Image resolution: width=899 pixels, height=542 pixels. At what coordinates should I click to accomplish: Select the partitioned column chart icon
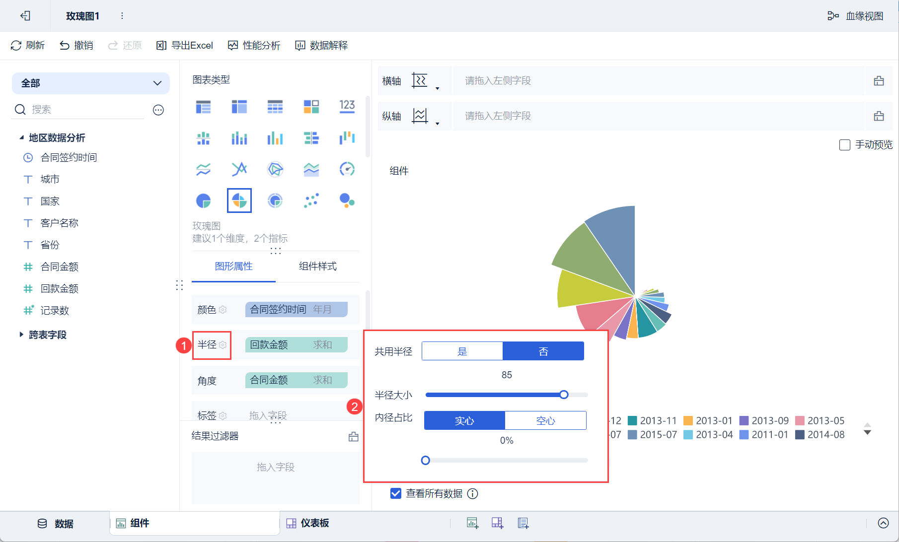[203, 138]
